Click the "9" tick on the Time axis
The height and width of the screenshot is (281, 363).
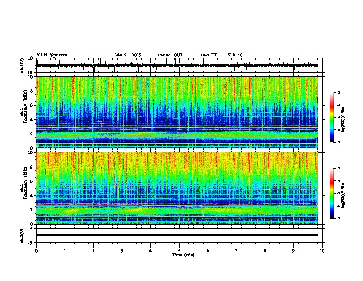tap(293, 251)
